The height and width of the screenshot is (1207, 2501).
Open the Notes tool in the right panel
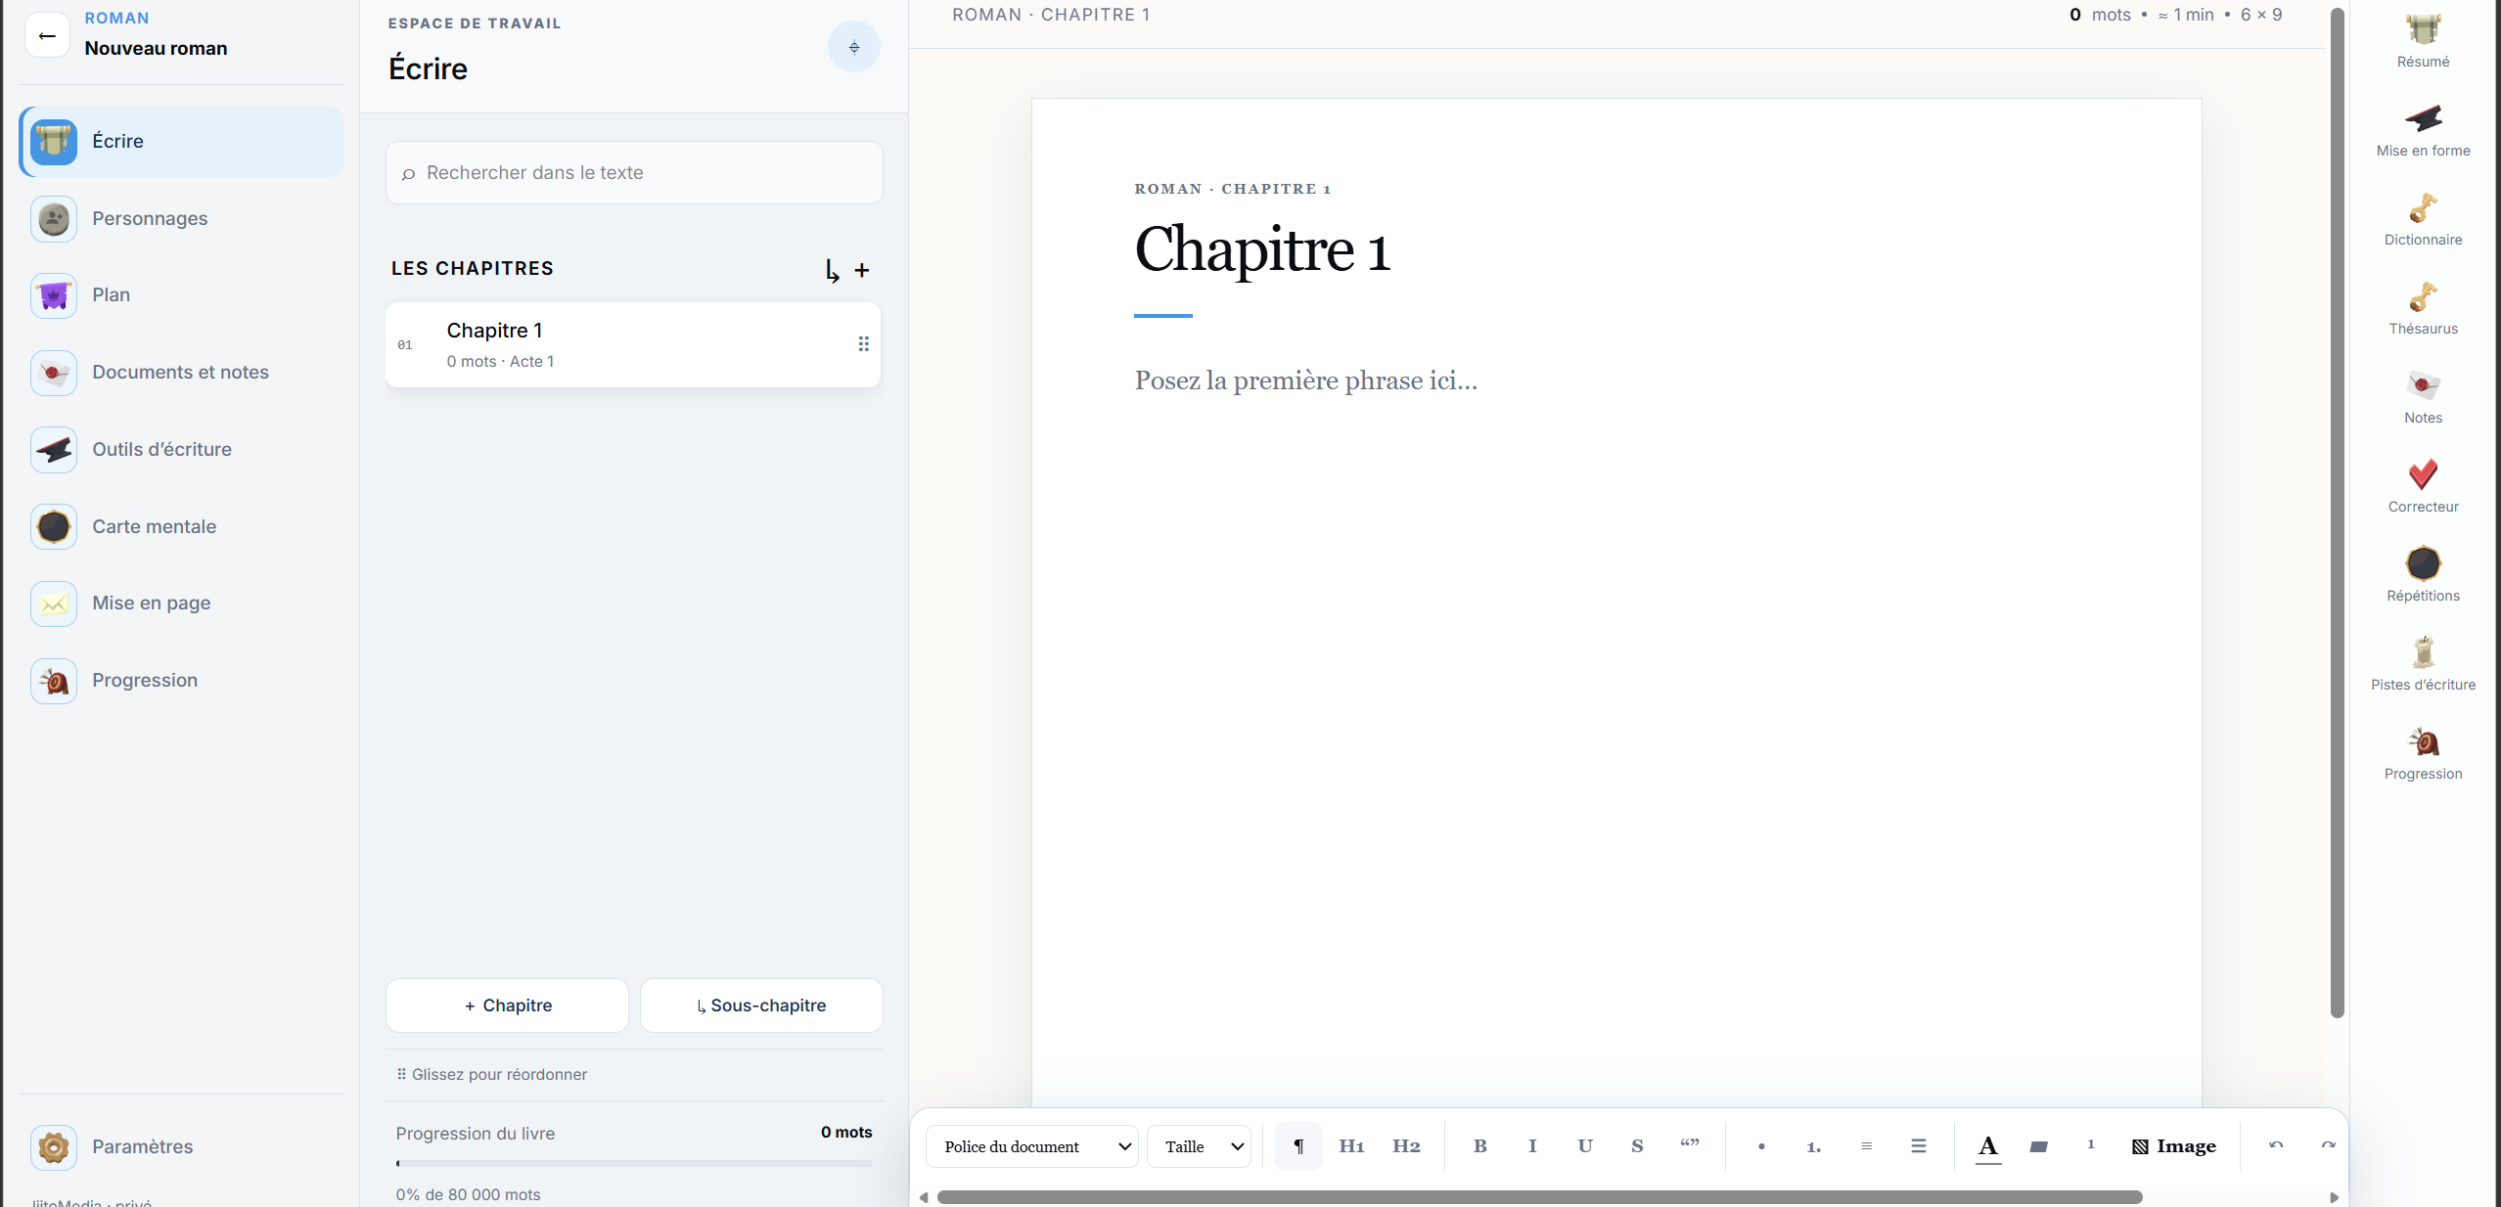coord(2423,397)
